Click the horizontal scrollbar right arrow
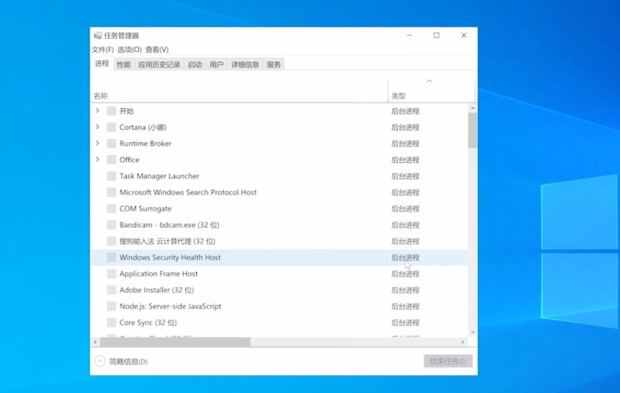 point(463,342)
